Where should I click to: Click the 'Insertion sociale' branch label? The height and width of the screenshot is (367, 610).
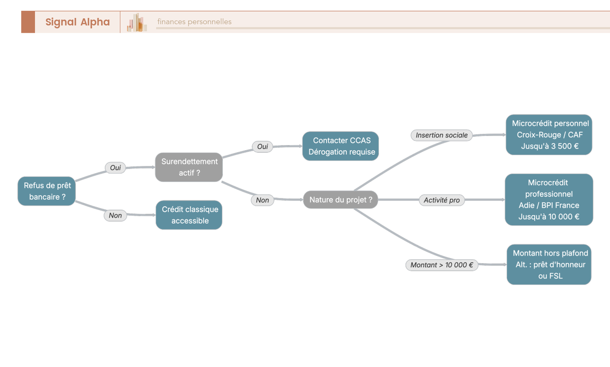point(441,135)
